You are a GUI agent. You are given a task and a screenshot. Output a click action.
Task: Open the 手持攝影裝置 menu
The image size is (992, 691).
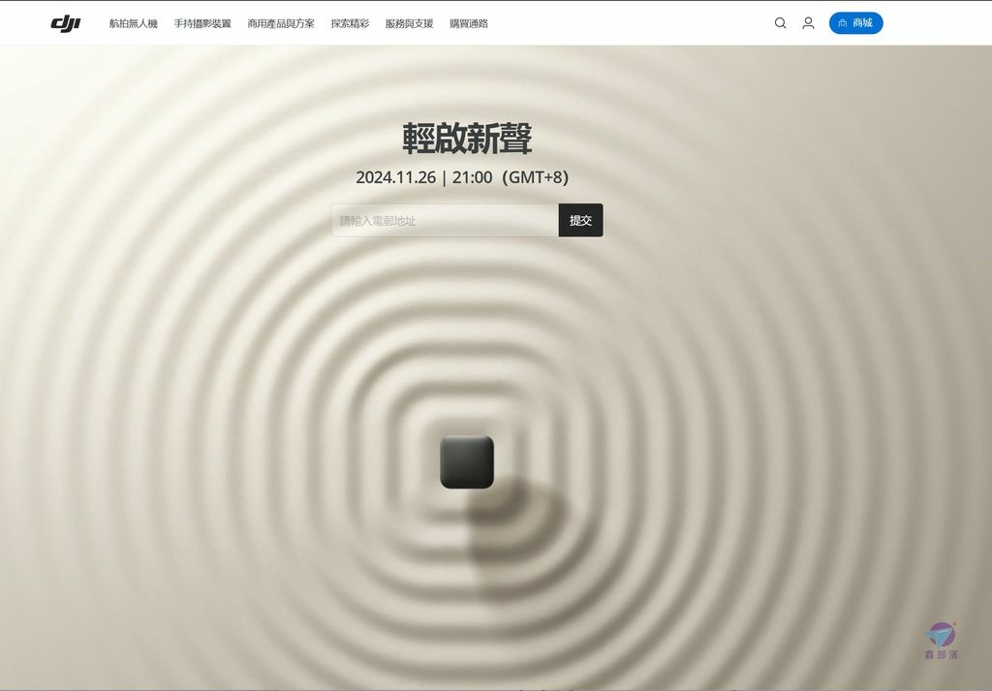pyautogui.click(x=202, y=23)
